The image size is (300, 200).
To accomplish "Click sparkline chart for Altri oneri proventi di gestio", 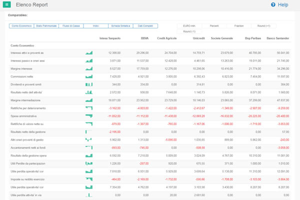I will (88, 139).
